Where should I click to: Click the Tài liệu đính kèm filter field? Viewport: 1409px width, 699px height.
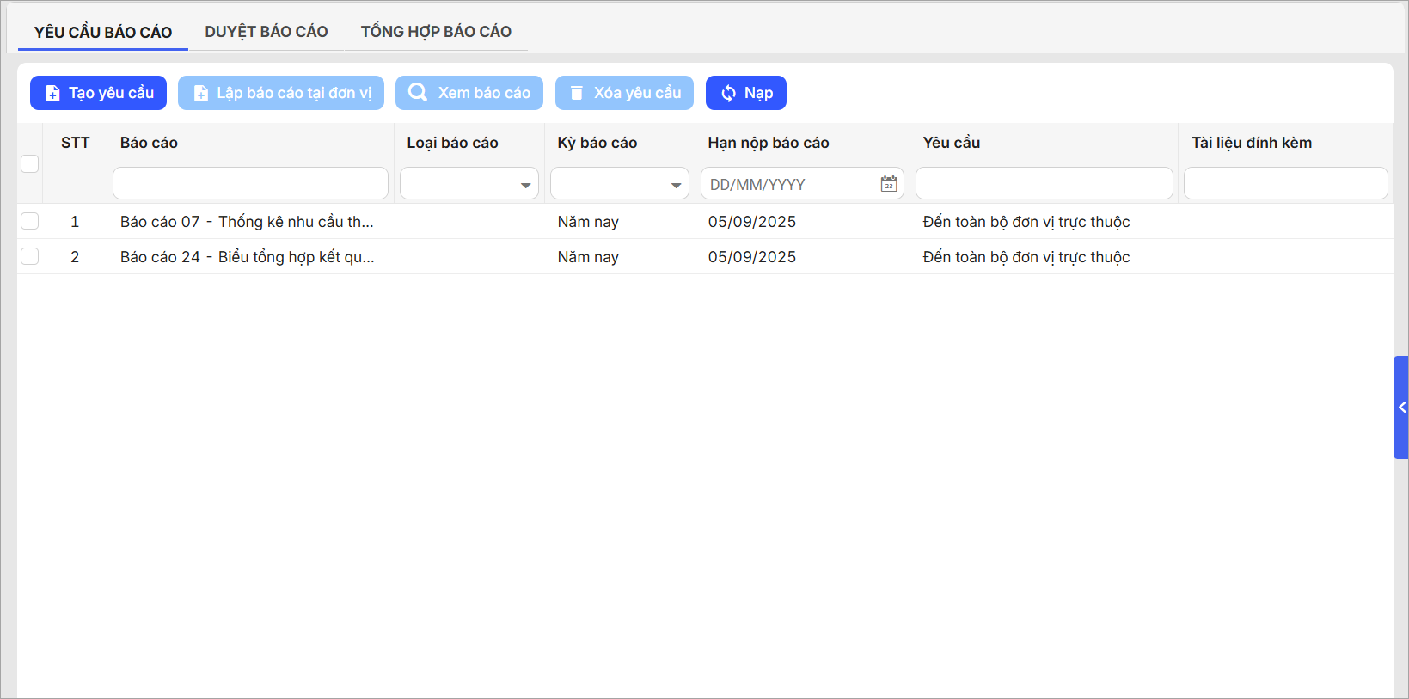(1285, 184)
